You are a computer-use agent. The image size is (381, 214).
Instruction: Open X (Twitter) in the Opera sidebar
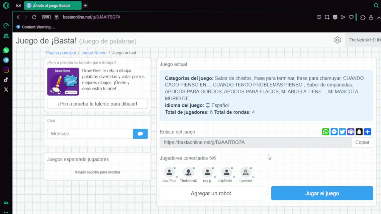click(6, 89)
